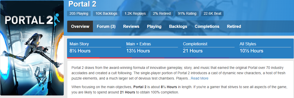Image resolution: width=294 pixels, height=98 pixels.
Task: Select the Main Story time panel
Action: tap(95, 48)
